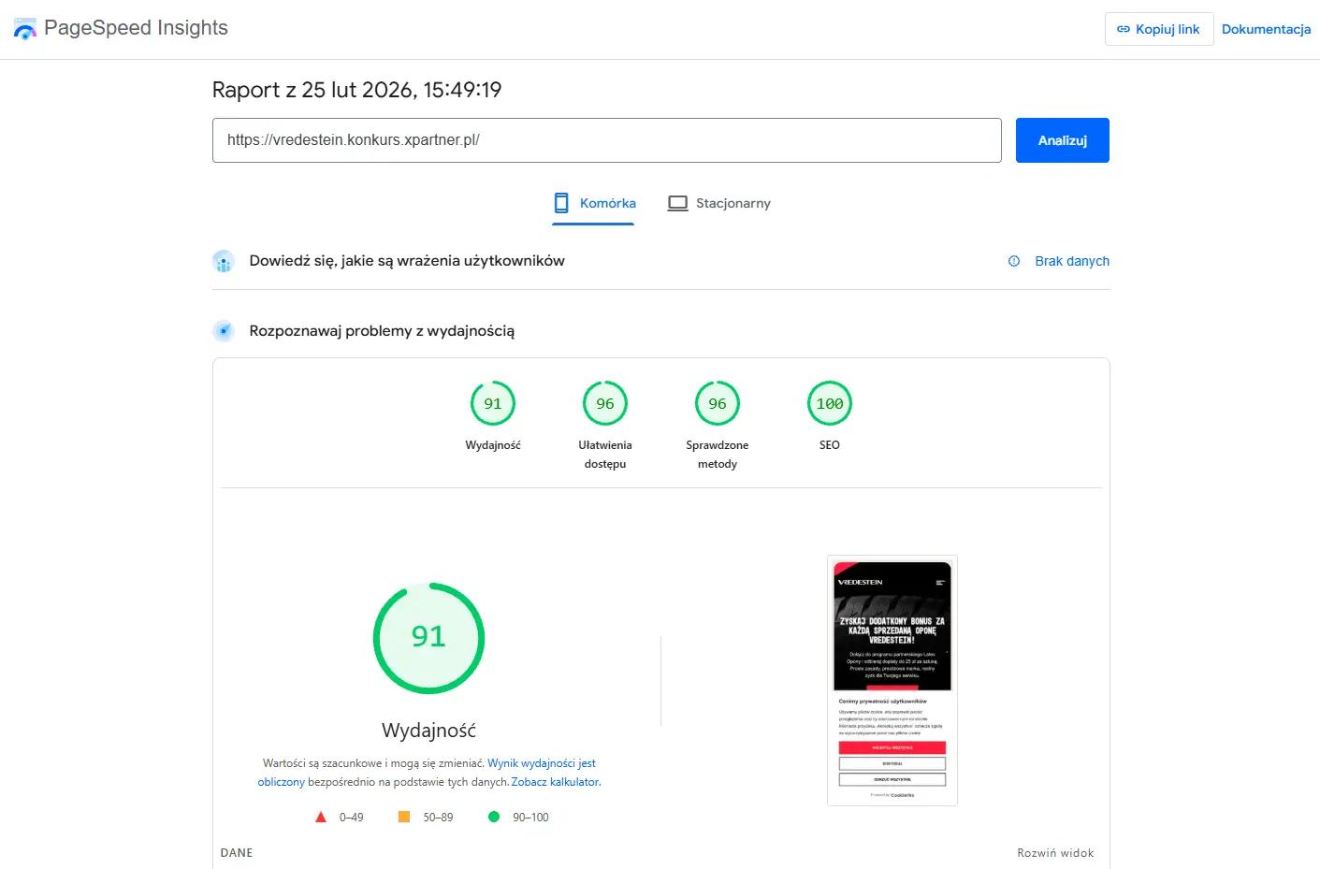
Task: Jump to the Wydajność 91 score gauge
Action: (x=493, y=404)
